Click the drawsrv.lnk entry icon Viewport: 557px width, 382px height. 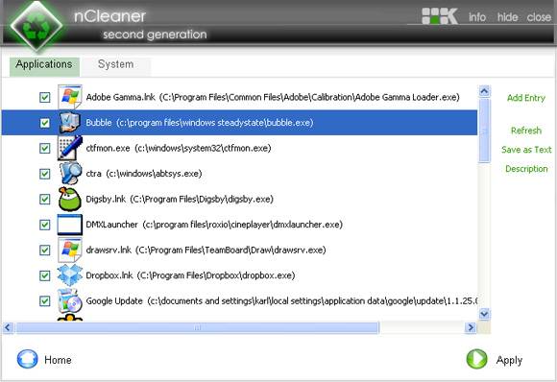point(70,250)
